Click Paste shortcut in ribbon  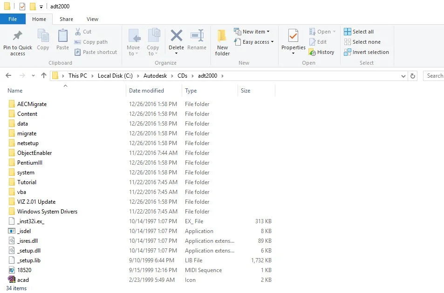point(96,52)
